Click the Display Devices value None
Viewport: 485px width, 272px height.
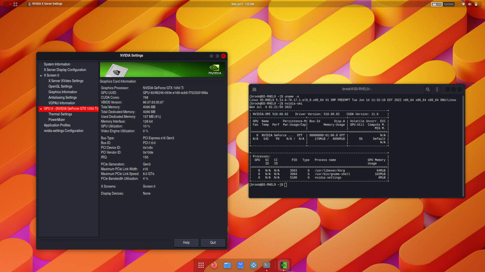(147, 193)
